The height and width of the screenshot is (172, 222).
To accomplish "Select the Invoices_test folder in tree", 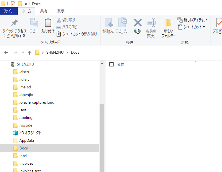I will (x=27, y=170).
